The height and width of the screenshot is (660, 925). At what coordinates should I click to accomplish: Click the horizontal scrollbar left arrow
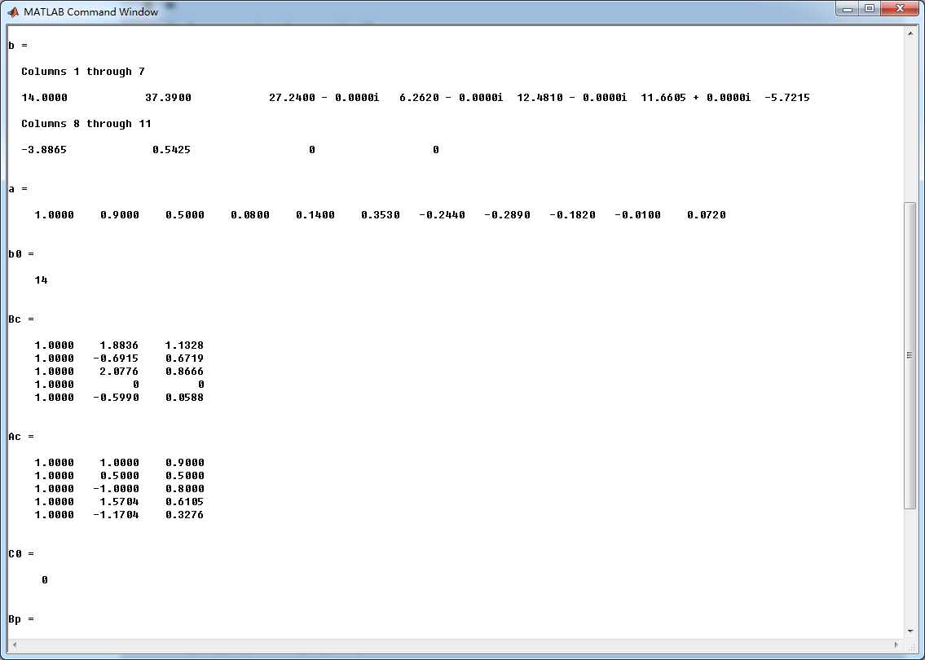click(x=14, y=645)
